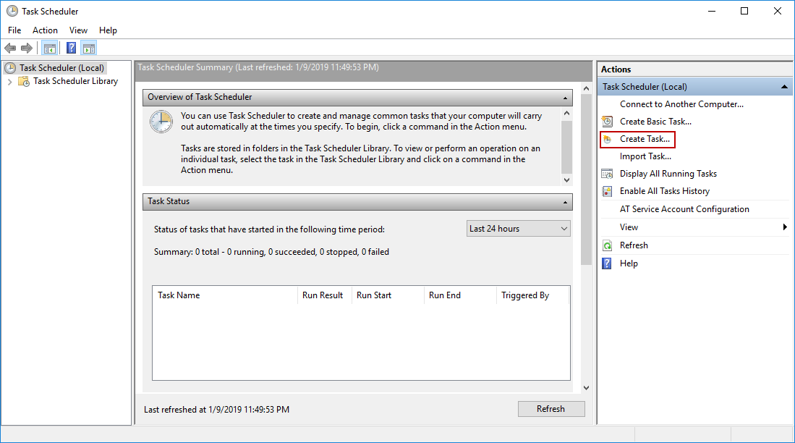Click the Task Scheduler (Local) tree clock icon
Image resolution: width=795 pixels, height=443 pixels.
click(9, 67)
